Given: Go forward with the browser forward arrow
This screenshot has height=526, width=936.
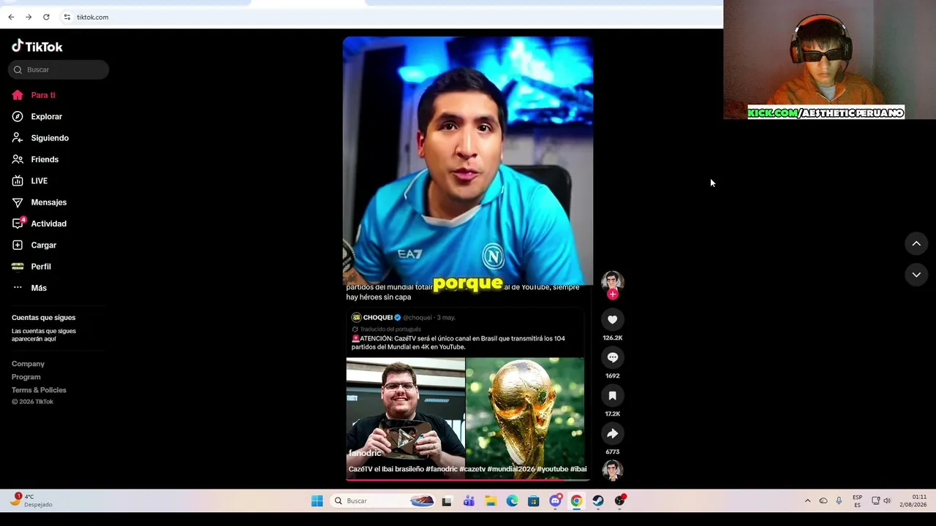Looking at the screenshot, I should click(x=29, y=17).
